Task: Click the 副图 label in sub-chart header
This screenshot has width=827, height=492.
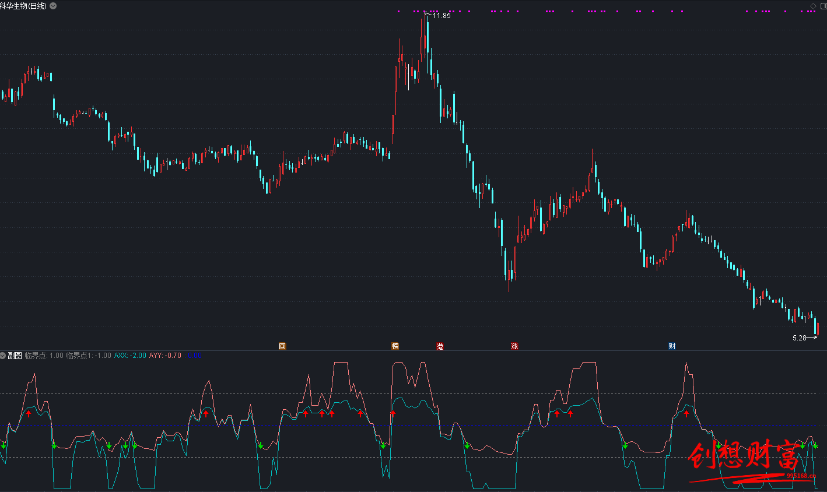Action: (15, 355)
